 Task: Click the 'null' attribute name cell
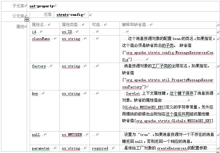click(36, 135)
